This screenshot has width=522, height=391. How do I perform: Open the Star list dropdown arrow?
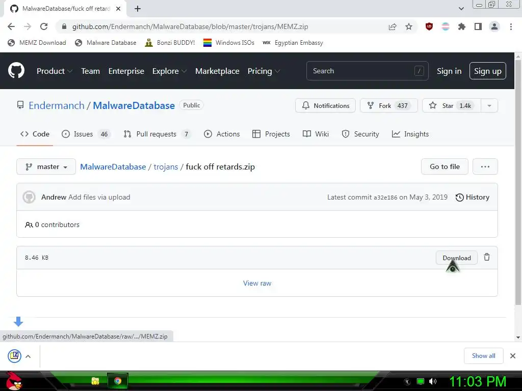pyautogui.click(x=489, y=106)
